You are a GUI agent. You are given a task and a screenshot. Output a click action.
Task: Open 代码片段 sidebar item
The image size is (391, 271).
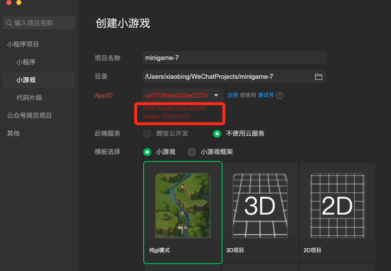tap(29, 98)
